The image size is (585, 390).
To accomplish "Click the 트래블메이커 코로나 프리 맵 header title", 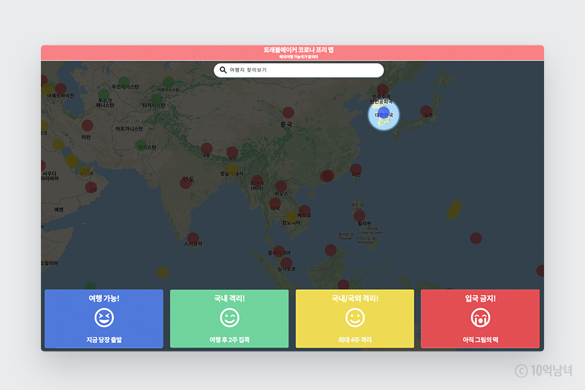I will [298, 50].
